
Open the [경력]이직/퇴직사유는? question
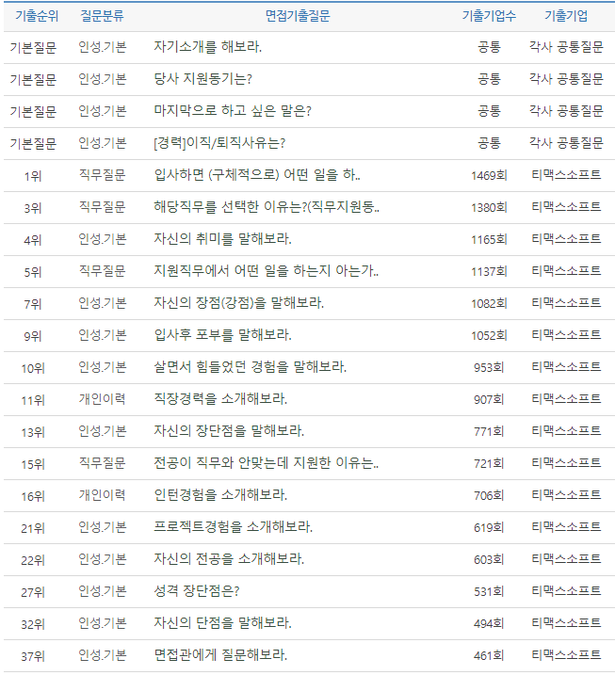coord(218,143)
